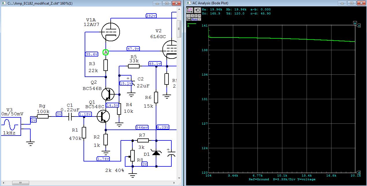Minimize the AC Analysis Bode Plot window
The width and height of the screenshot is (367, 186).
coord(342,3)
